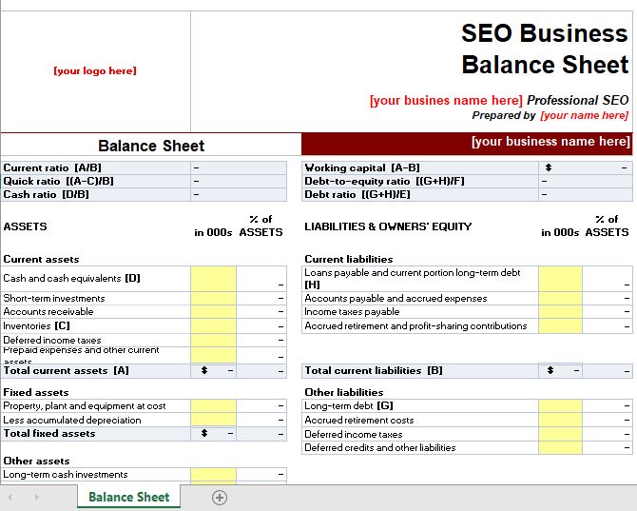Click yellow input for asset Deferred income taxes

(x=213, y=341)
